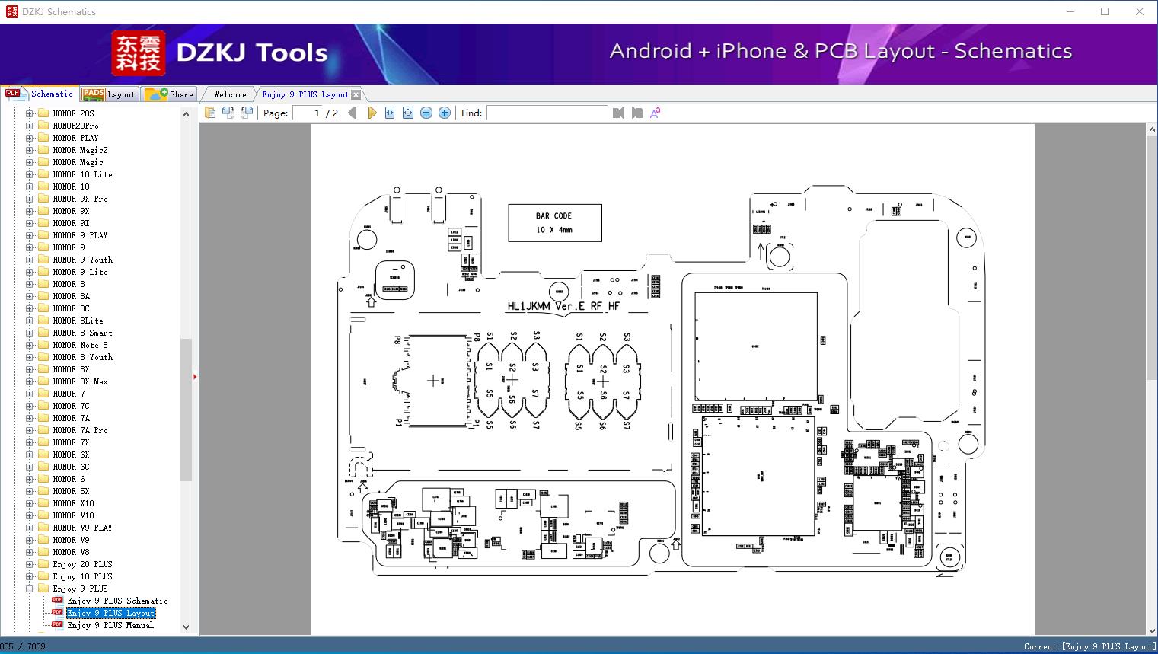Click the zoom in plus icon
Screen dimensions: 1158x654
[445, 113]
